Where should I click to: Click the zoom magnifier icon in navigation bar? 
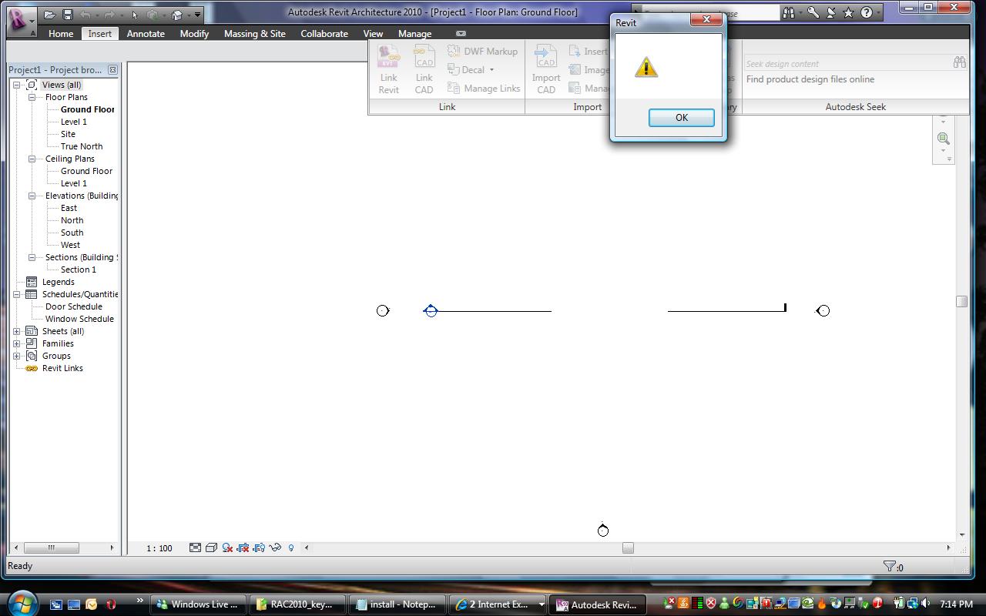(944, 139)
